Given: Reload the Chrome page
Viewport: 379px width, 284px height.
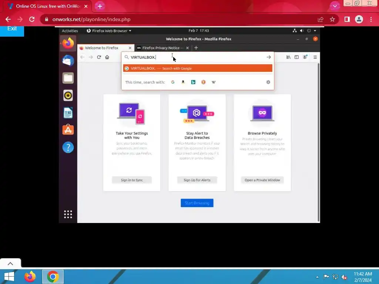Looking at the screenshot, I should click(x=32, y=19).
